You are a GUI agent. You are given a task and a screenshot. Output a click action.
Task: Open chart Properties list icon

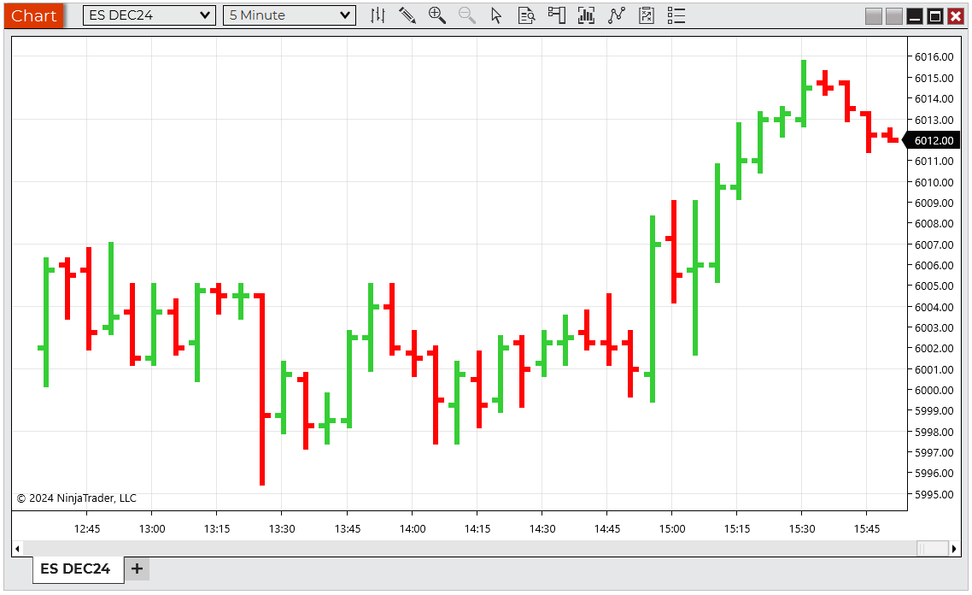(676, 15)
